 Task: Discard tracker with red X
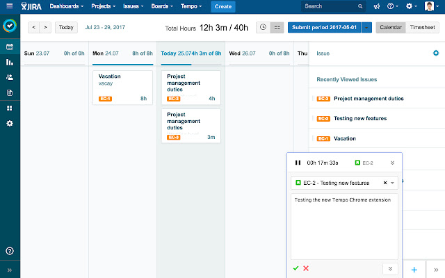(306, 268)
